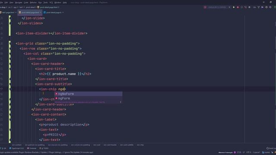Open the Refactor menu
The width and height of the screenshot is (276, 155).
(x=33, y=3)
